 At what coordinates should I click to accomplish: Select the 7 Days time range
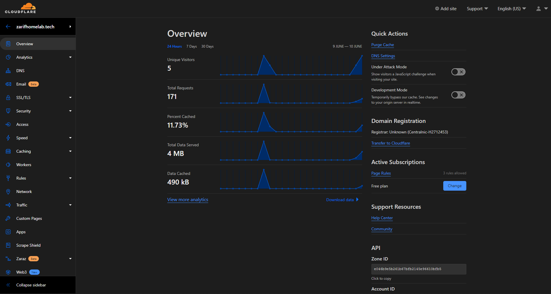[x=192, y=46]
